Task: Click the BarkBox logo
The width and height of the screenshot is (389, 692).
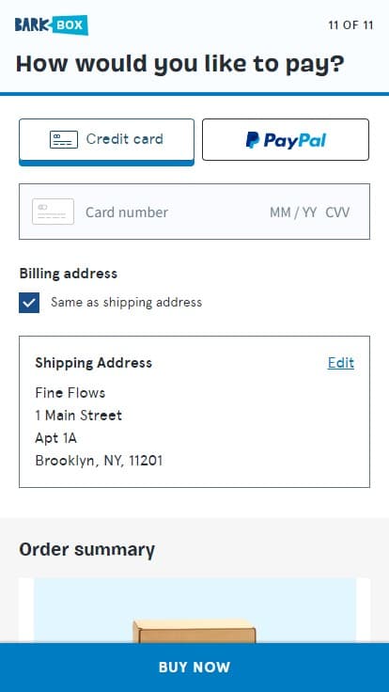Action: click(x=51, y=25)
